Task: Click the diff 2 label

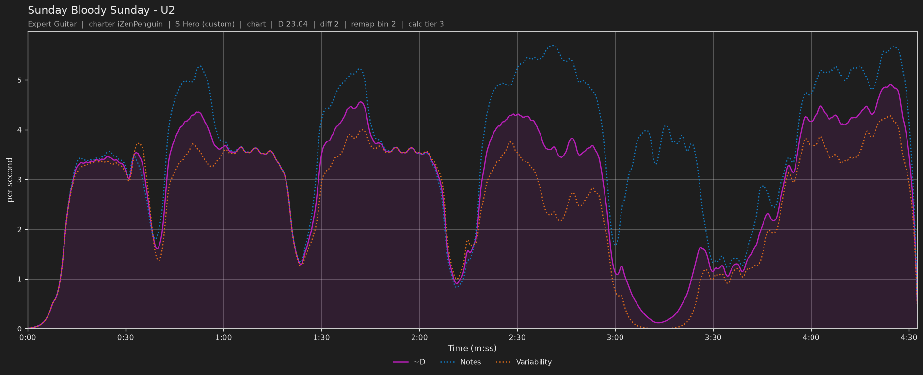Action: [x=330, y=24]
